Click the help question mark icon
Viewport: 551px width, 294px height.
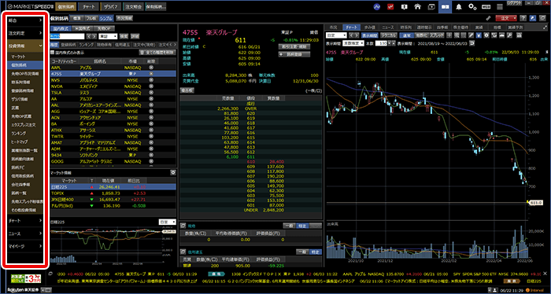(523, 18)
